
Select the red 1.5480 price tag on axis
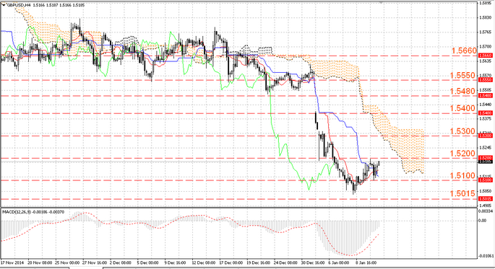(486, 95)
